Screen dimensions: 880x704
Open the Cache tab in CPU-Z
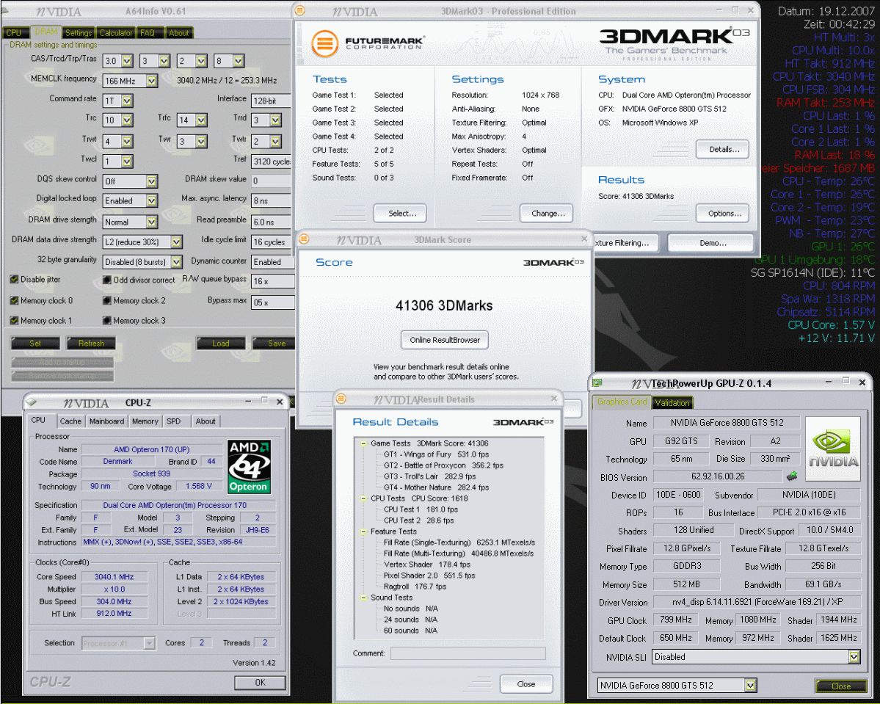pos(70,421)
